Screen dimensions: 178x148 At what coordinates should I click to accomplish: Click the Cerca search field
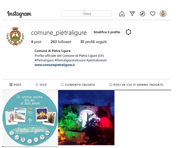coord(87,14)
